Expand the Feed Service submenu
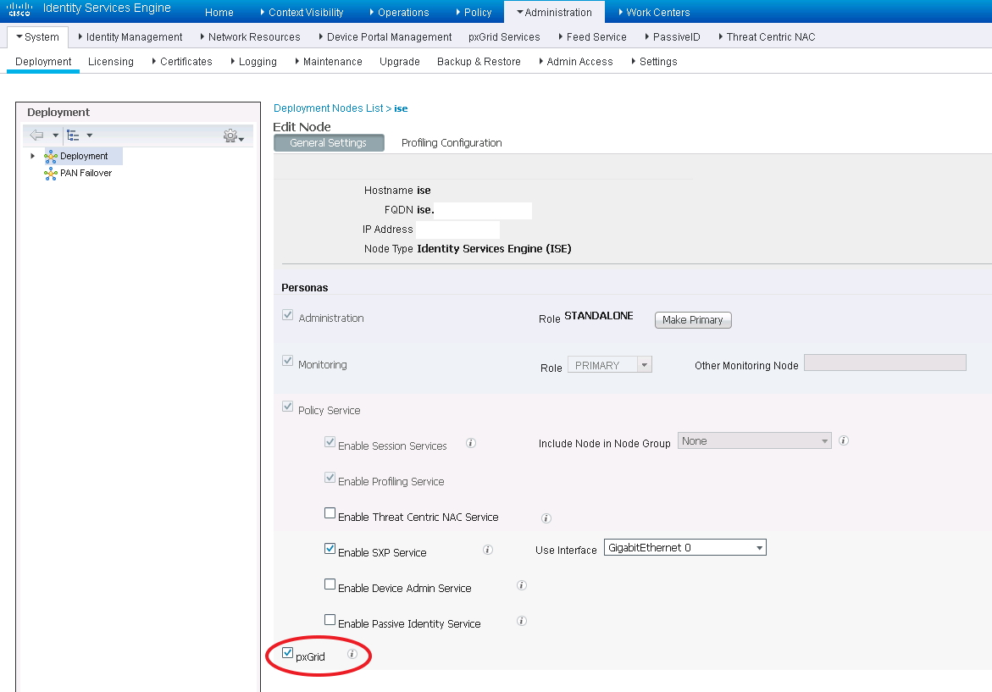The image size is (992, 692). [592, 36]
